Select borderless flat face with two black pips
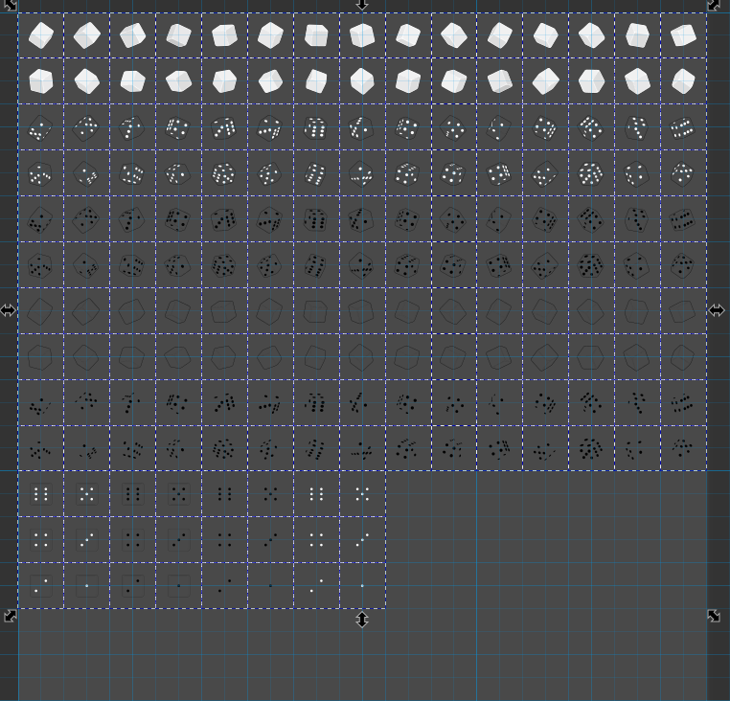The width and height of the screenshot is (730, 701). pos(224,585)
